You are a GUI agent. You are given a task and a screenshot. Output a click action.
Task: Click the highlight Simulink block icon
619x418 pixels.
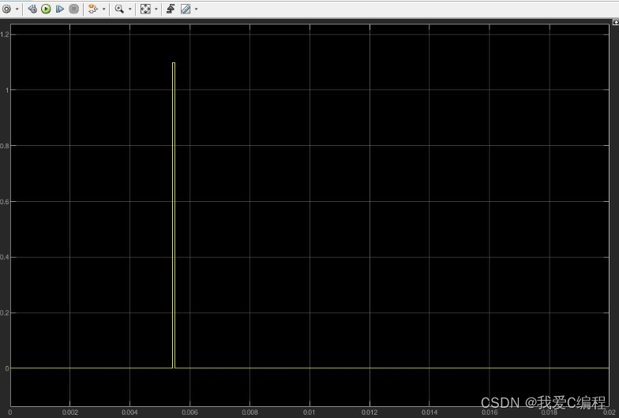pos(93,9)
